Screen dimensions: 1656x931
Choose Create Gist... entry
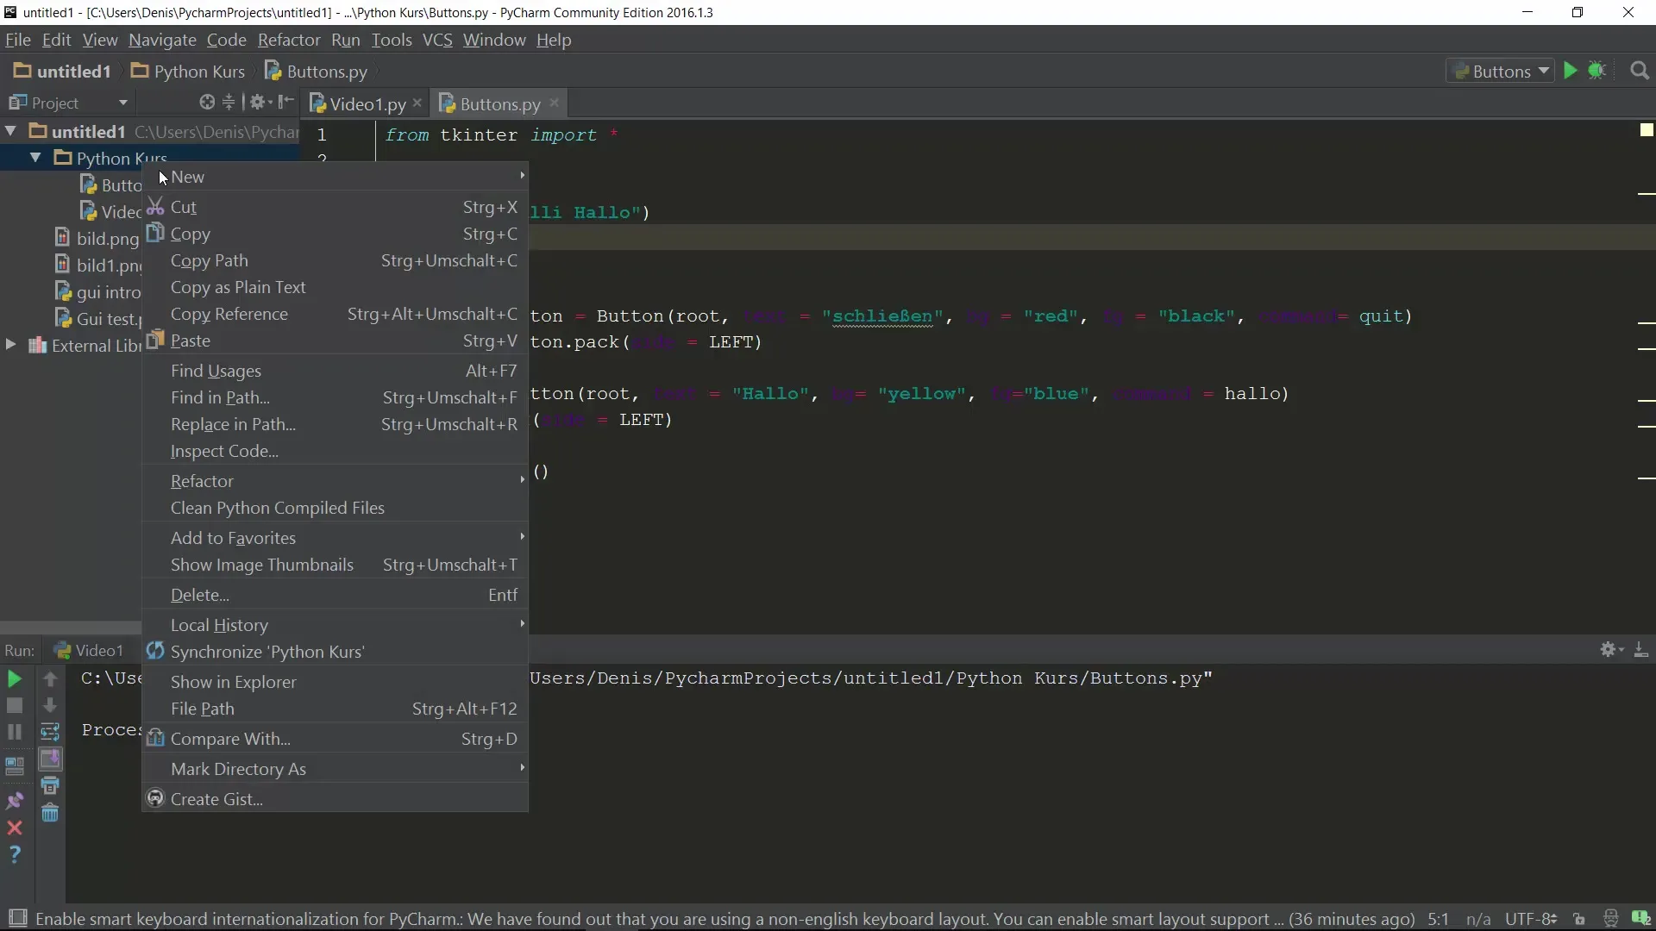point(335,799)
